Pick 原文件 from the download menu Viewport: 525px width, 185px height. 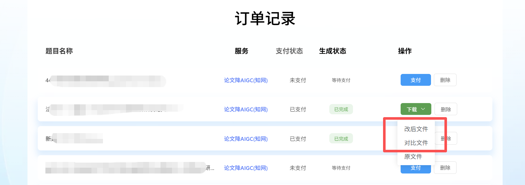pos(413,157)
